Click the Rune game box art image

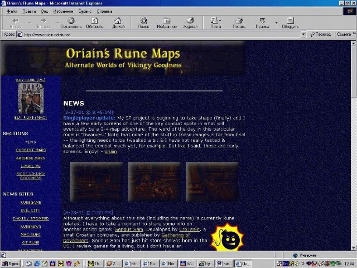(31, 98)
